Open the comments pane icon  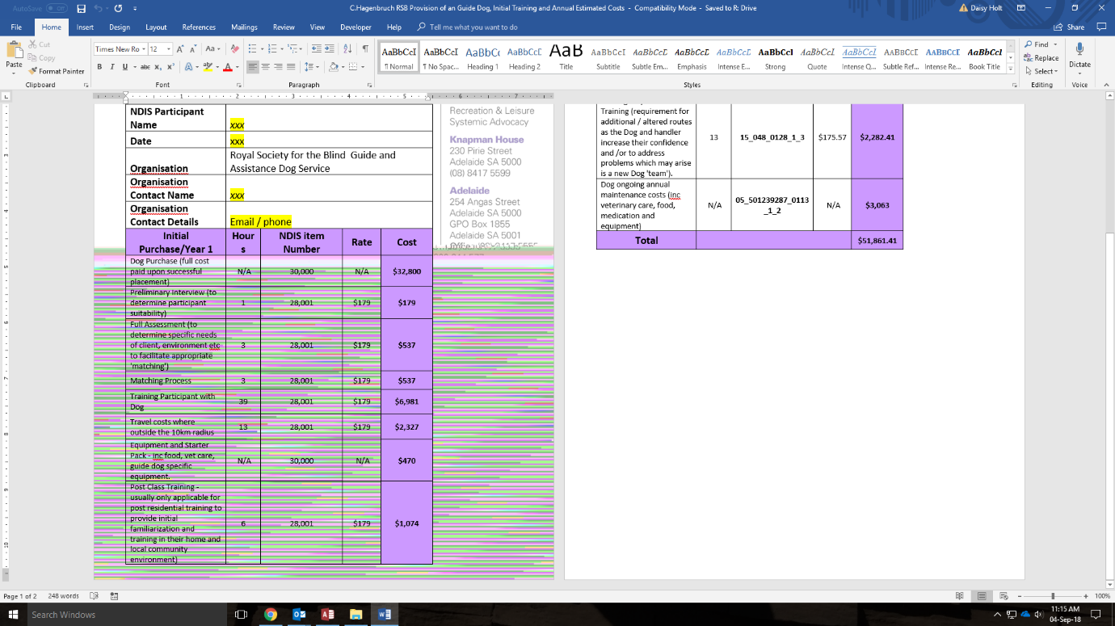1100,27
